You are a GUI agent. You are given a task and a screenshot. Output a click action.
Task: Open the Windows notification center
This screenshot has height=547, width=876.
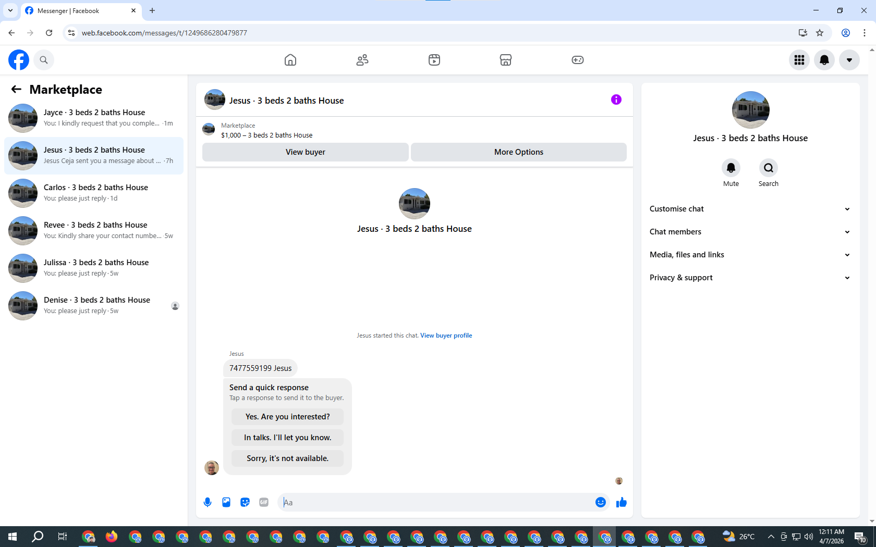click(x=860, y=537)
